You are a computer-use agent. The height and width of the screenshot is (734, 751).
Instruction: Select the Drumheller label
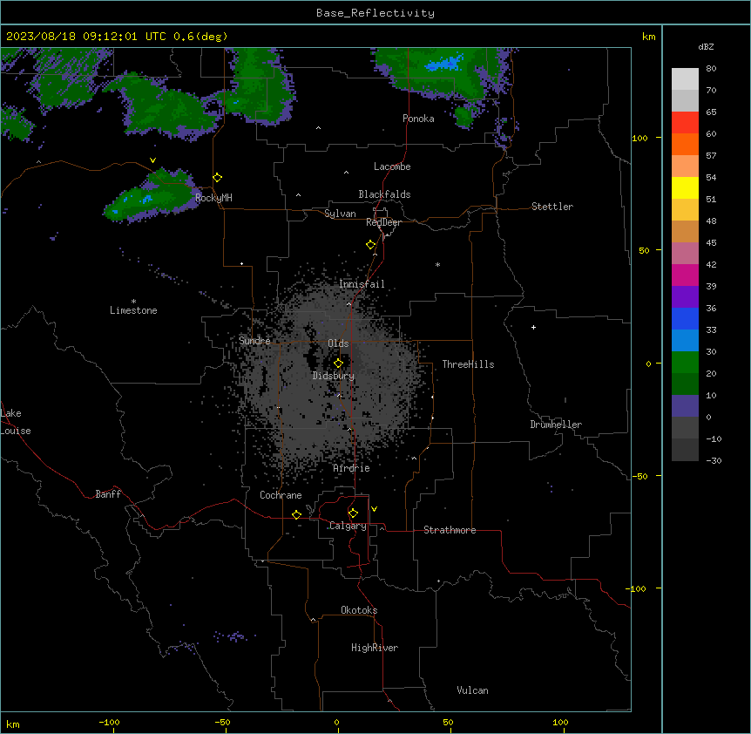pos(556,425)
